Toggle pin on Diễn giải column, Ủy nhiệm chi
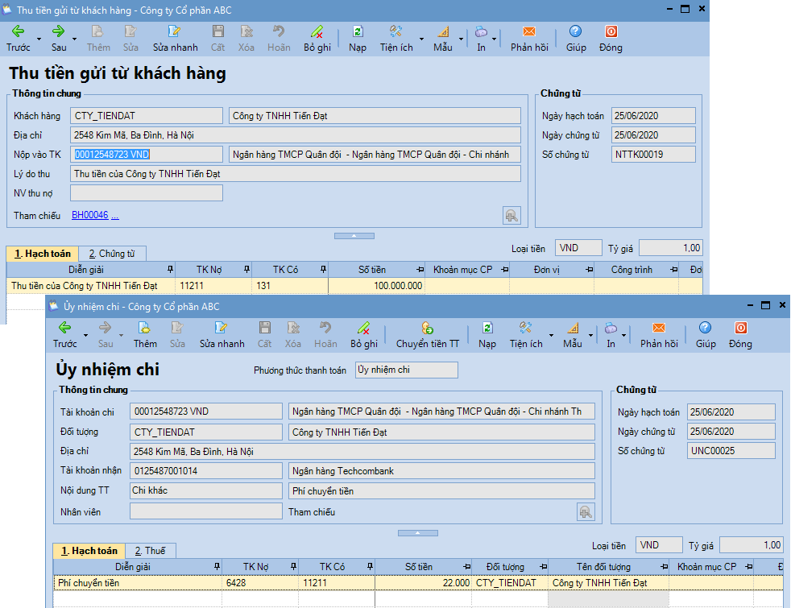 click(217, 567)
